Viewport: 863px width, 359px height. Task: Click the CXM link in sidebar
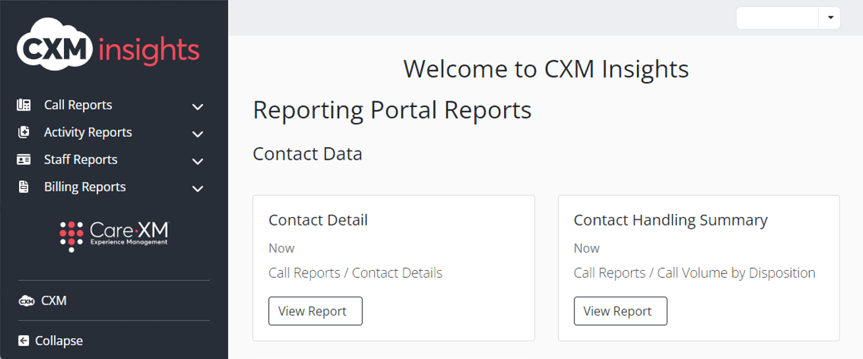pos(53,300)
